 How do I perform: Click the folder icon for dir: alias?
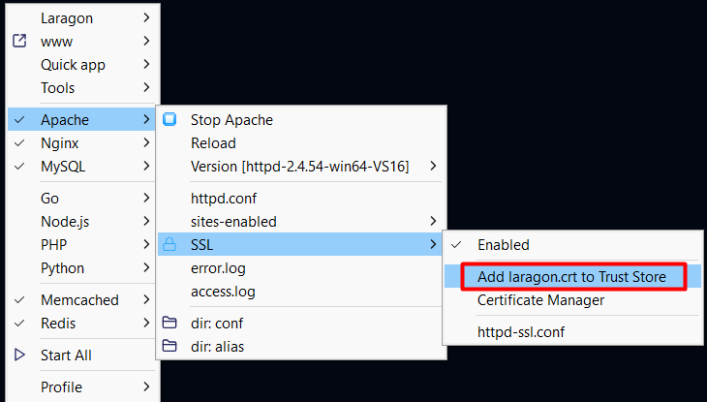tap(169, 346)
